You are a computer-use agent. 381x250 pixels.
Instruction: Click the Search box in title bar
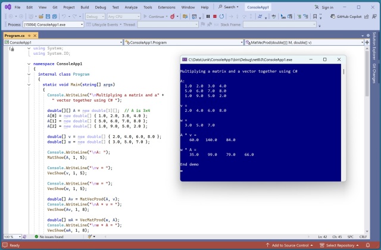[x=229, y=7]
